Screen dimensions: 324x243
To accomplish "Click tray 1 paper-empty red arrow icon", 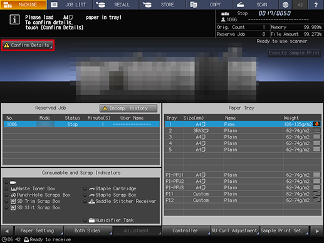I will (x=316, y=124).
